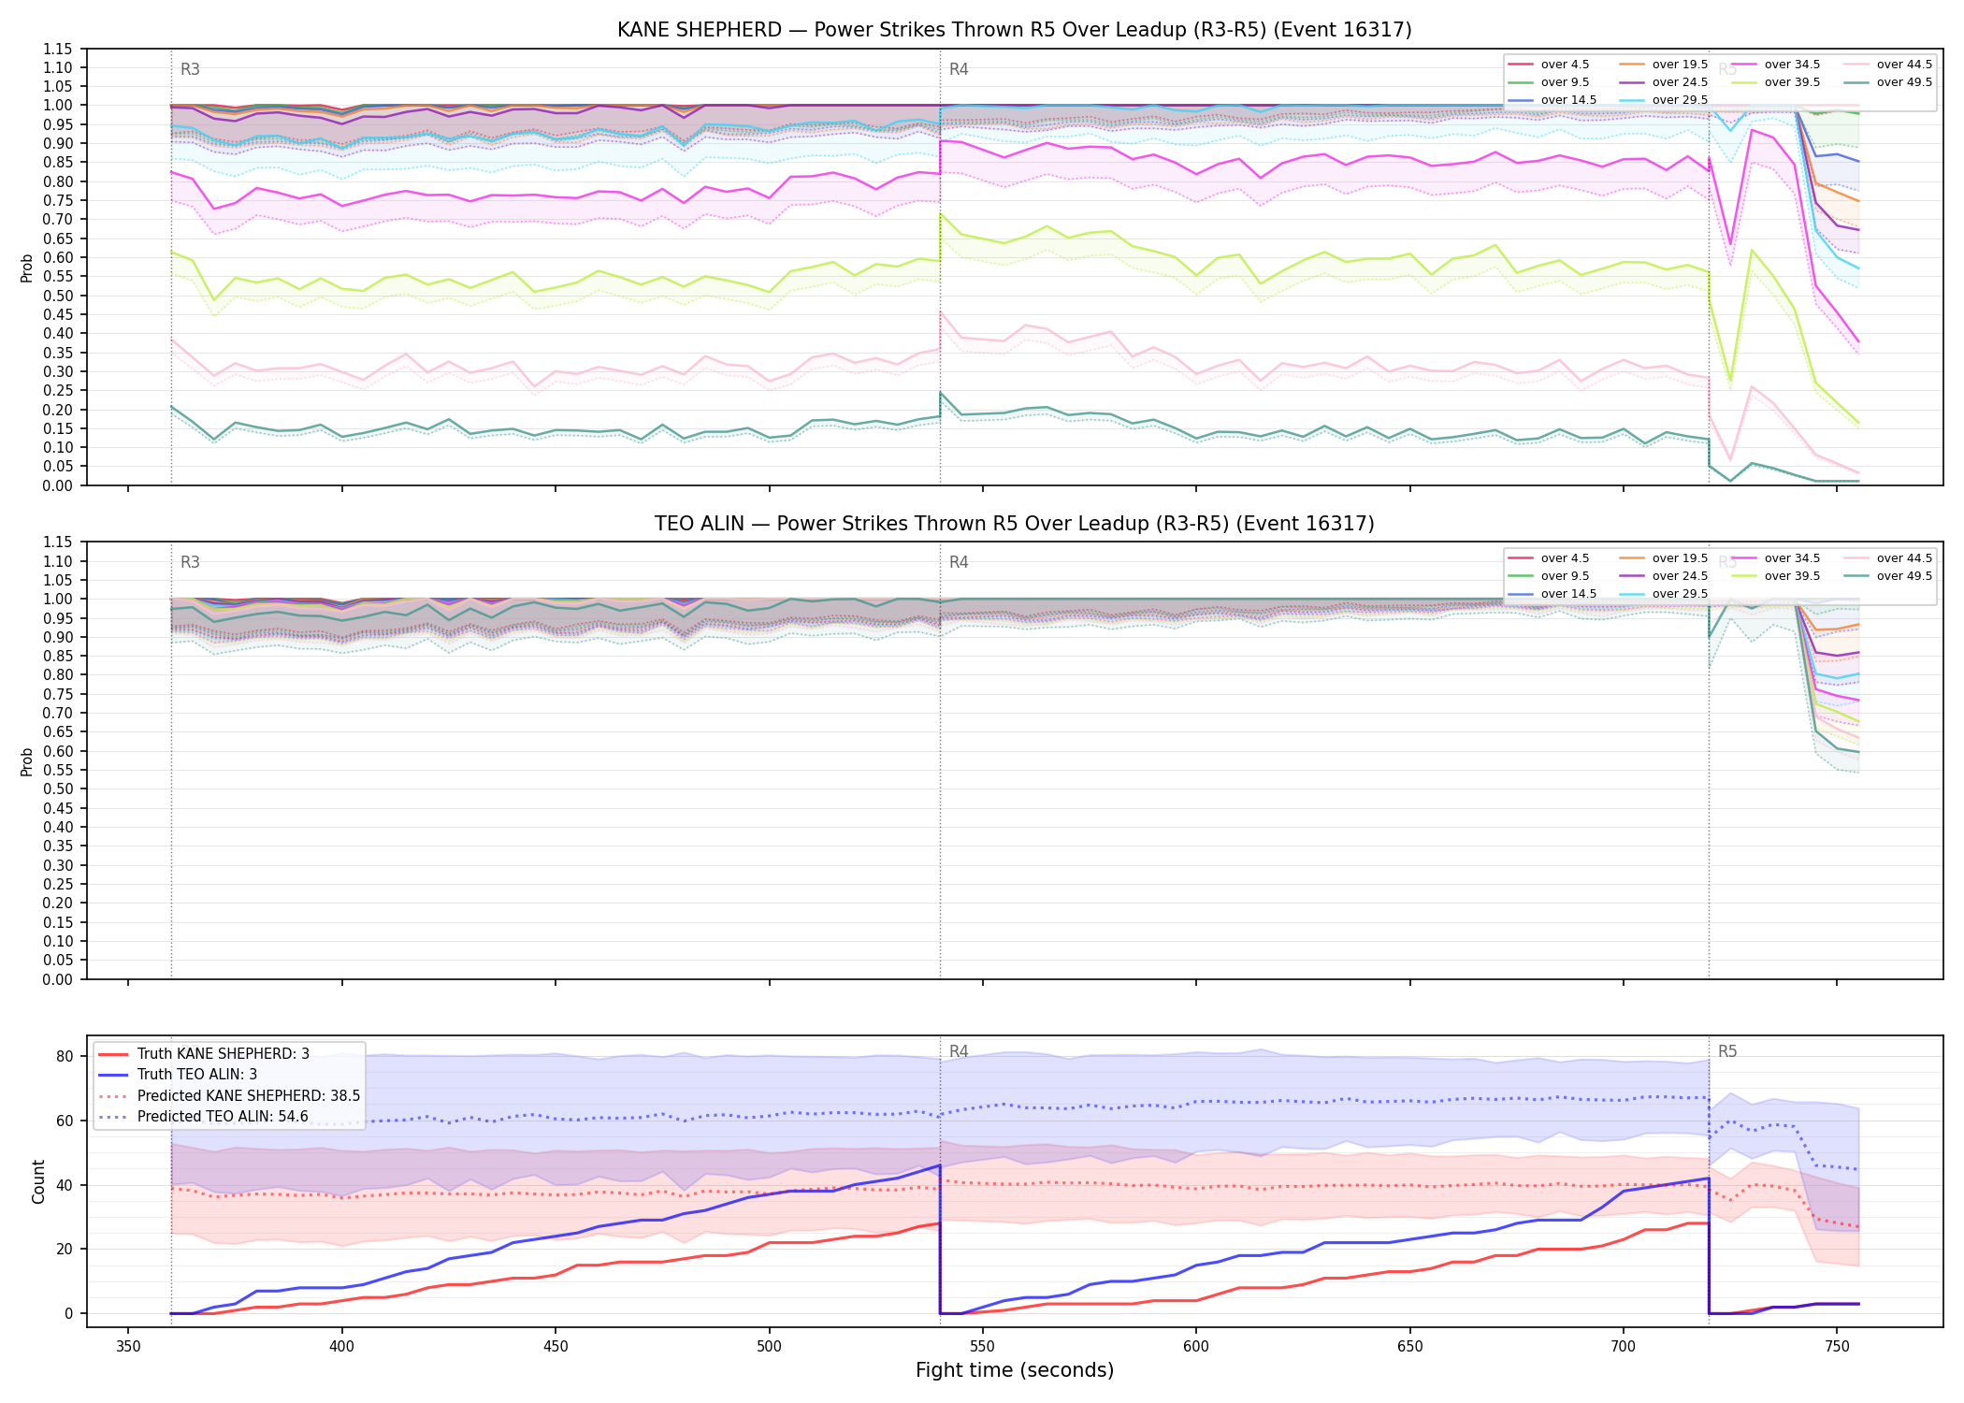Click the 600 tick label on the time axis

tap(1196, 1347)
